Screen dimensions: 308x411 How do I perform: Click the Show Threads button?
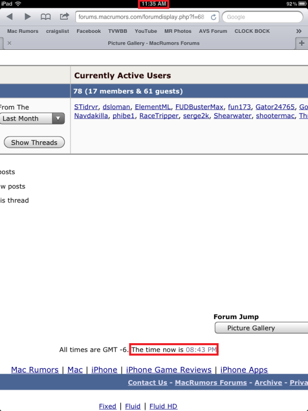34,142
